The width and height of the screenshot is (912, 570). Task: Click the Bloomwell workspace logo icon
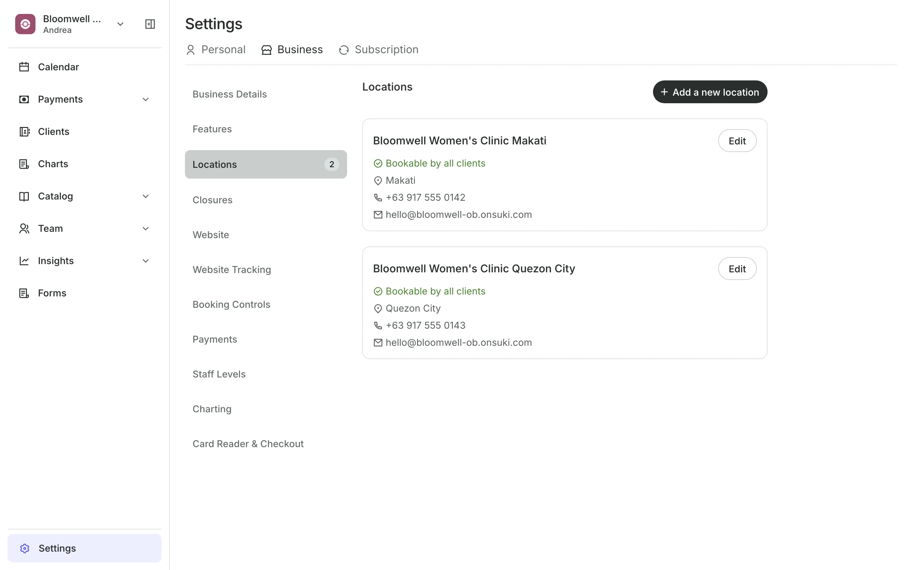[25, 24]
